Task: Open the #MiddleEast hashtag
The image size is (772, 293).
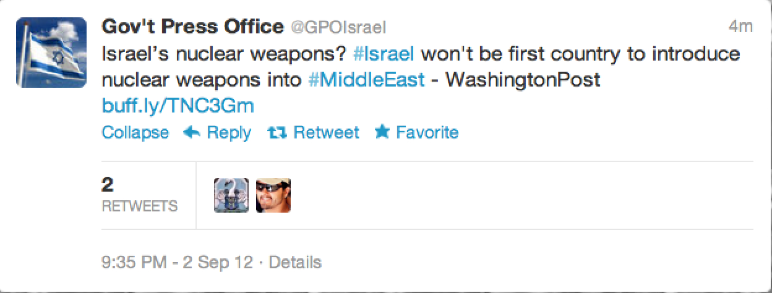Action: 367,80
